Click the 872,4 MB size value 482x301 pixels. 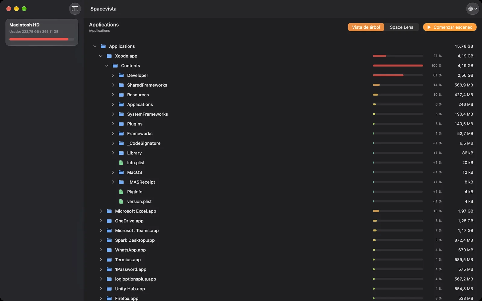(464, 240)
